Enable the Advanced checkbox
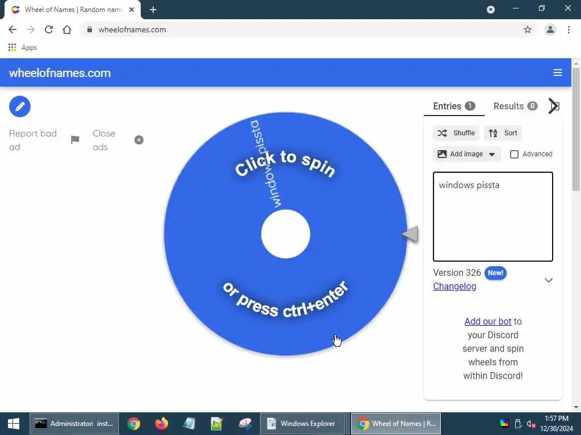Screen dimensions: 581x435 (514, 154)
